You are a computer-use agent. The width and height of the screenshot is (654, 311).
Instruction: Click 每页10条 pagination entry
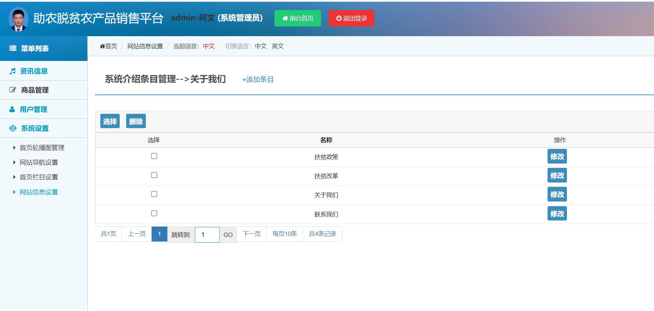point(285,234)
